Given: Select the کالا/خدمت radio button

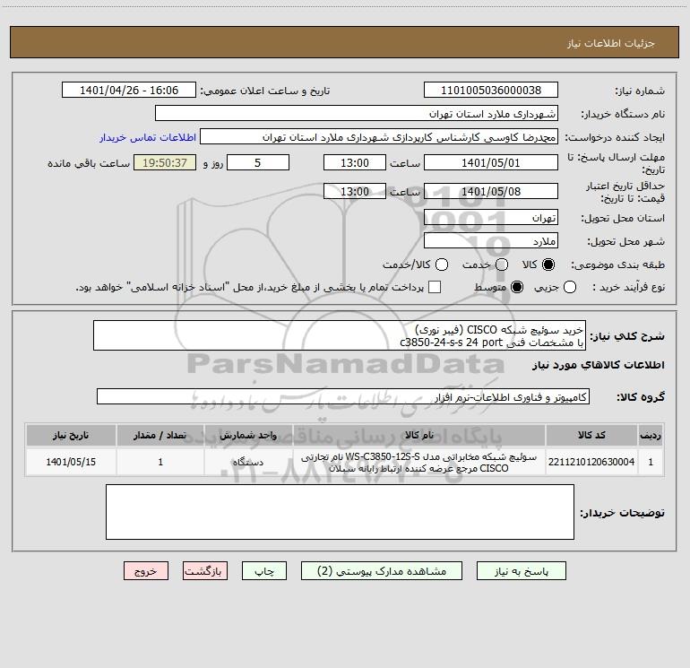Looking at the screenshot, I should click(442, 265).
